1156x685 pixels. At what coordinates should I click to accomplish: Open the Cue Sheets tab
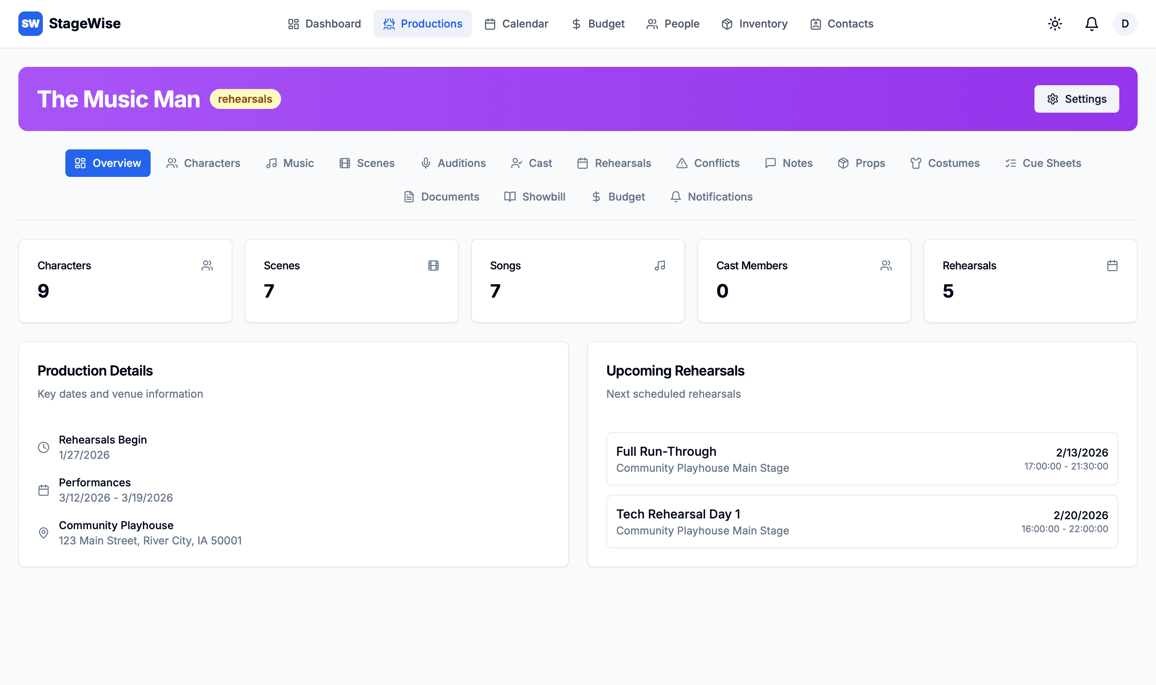tap(1043, 163)
